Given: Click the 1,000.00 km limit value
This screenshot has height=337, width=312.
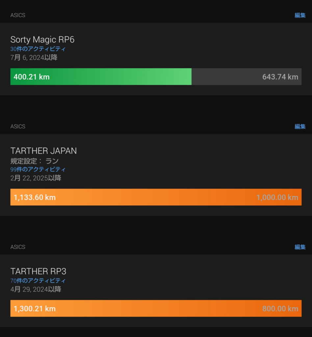Looking at the screenshot, I should [x=277, y=197].
